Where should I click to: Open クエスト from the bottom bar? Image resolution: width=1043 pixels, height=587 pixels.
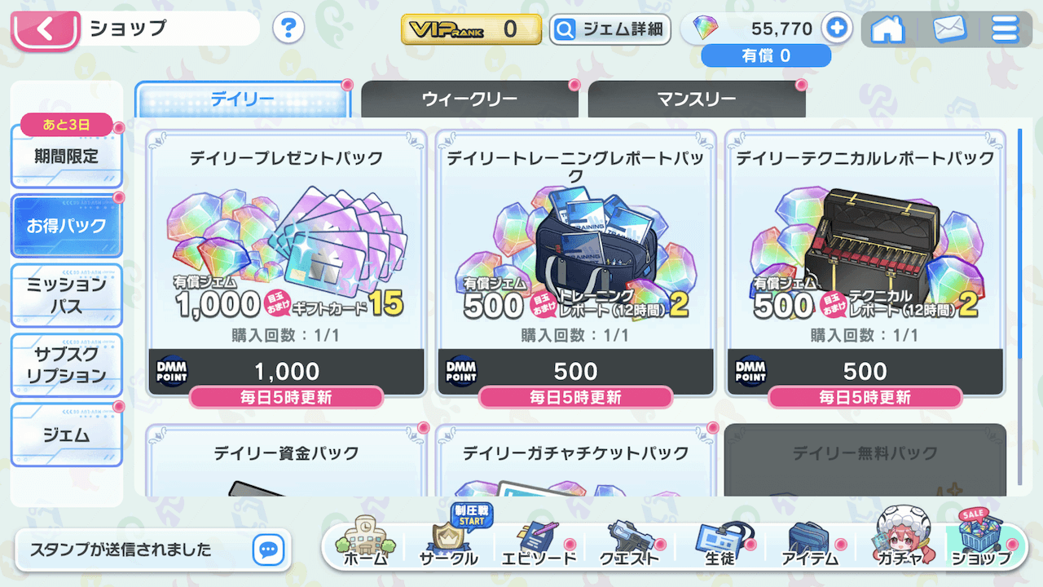click(630, 541)
